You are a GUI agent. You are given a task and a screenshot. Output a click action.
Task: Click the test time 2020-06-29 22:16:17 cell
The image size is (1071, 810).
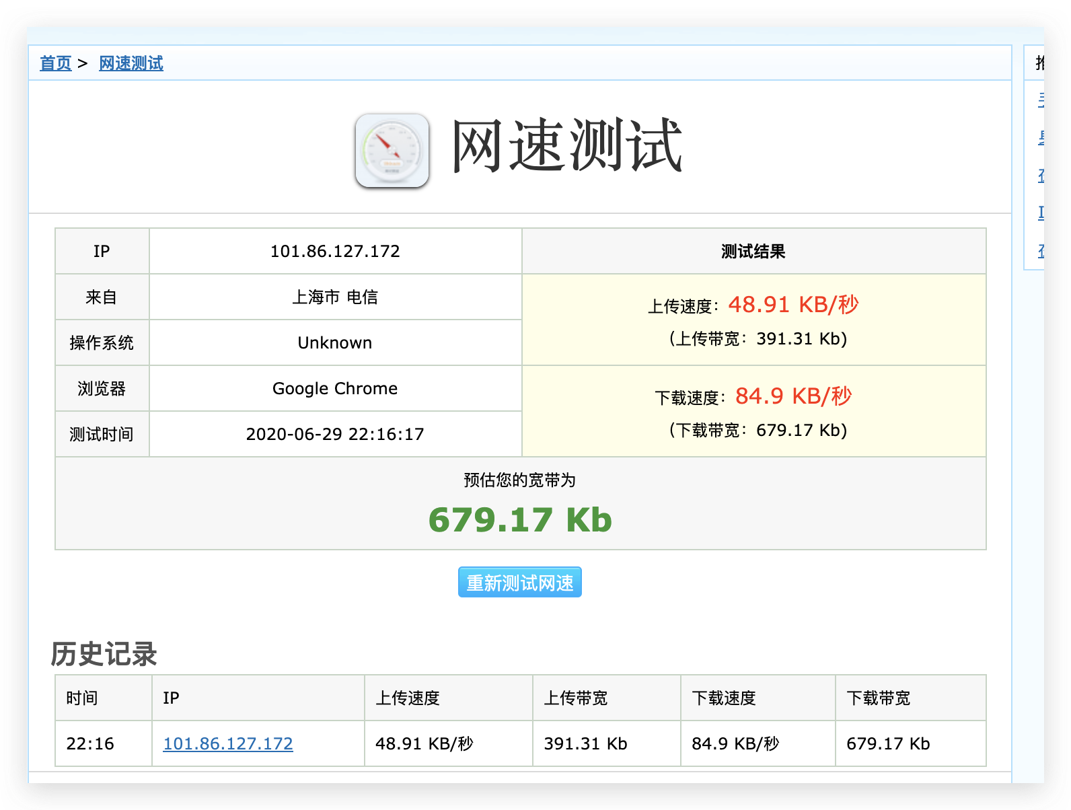pyautogui.click(x=335, y=434)
